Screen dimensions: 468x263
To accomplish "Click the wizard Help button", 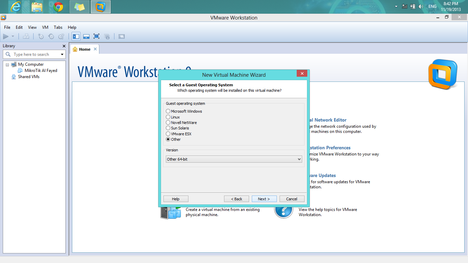I will (176, 199).
